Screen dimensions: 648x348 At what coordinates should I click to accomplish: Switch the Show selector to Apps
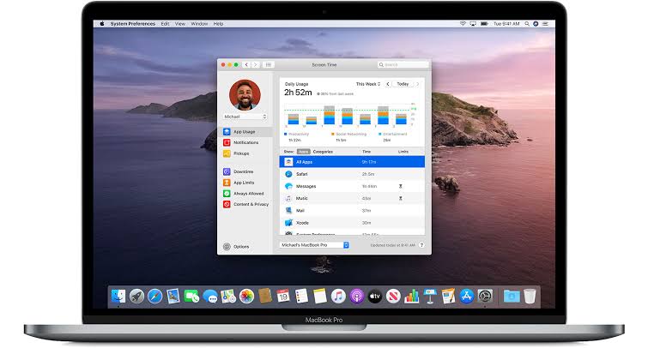click(303, 152)
